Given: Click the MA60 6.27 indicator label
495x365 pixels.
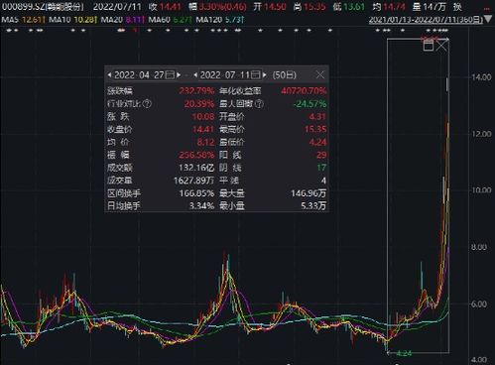Looking at the screenshot, I should (x=170, y=20).
